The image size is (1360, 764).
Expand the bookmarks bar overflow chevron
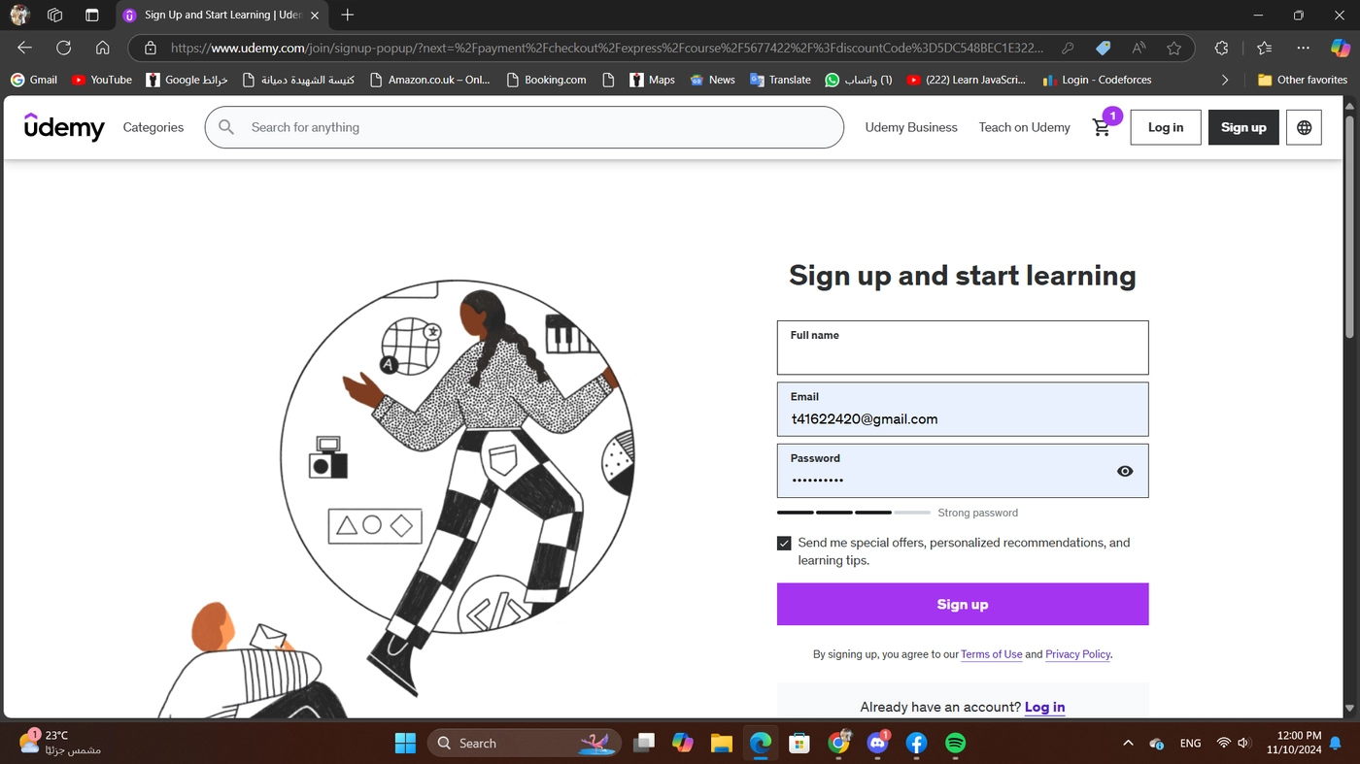(x=1225, y=80)
